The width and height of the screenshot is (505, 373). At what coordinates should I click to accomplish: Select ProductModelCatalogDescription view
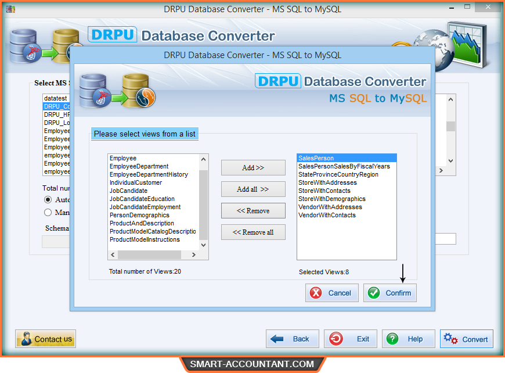coord(153,231)
